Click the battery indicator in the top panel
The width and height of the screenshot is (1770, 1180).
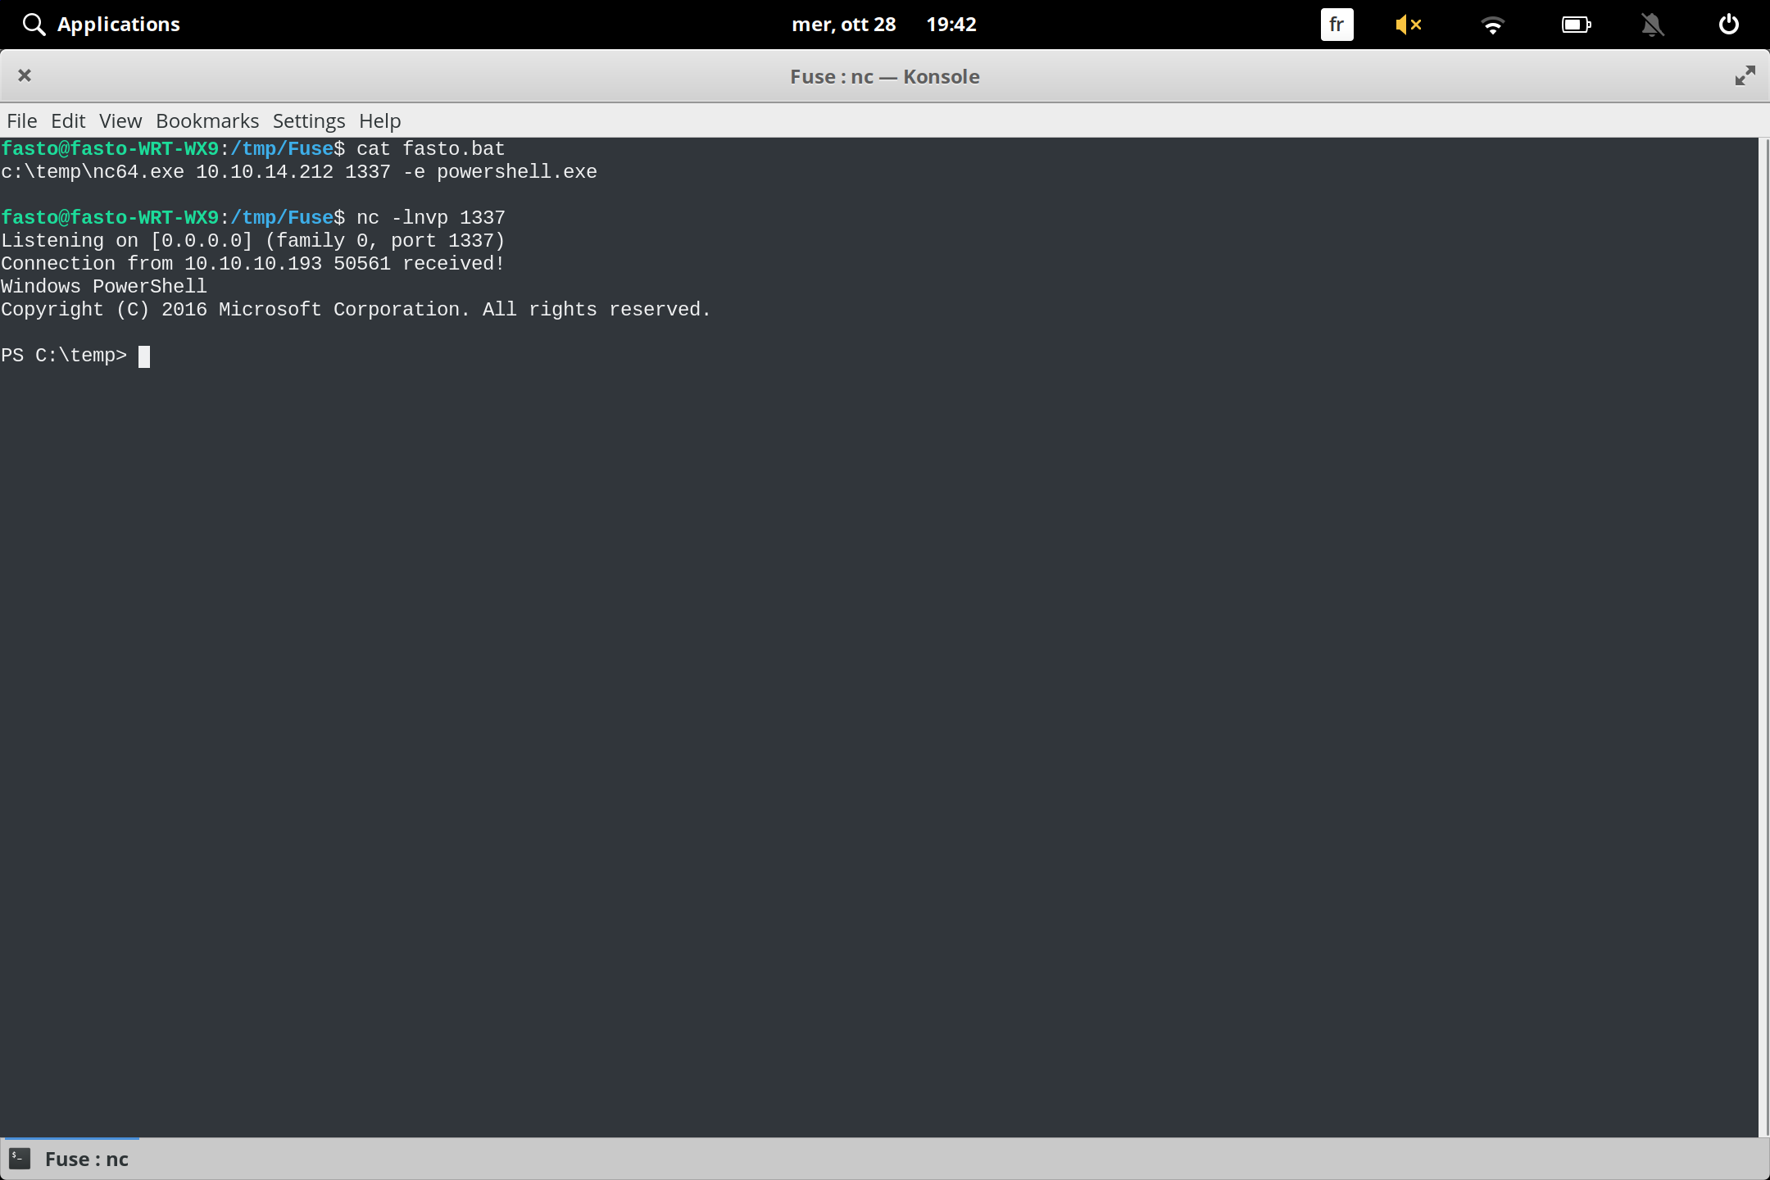pos(1577,25)
